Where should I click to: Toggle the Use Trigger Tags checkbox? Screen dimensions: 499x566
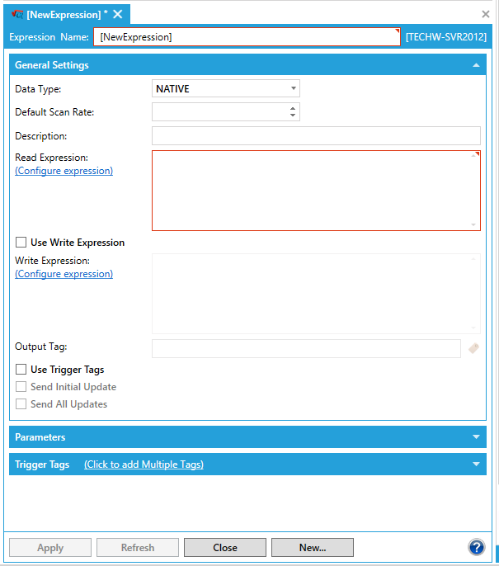(21, 370)
